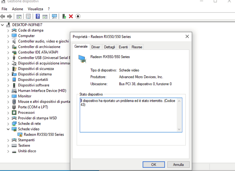Select the Controller audio, video e giochi icon

(14, 41)
